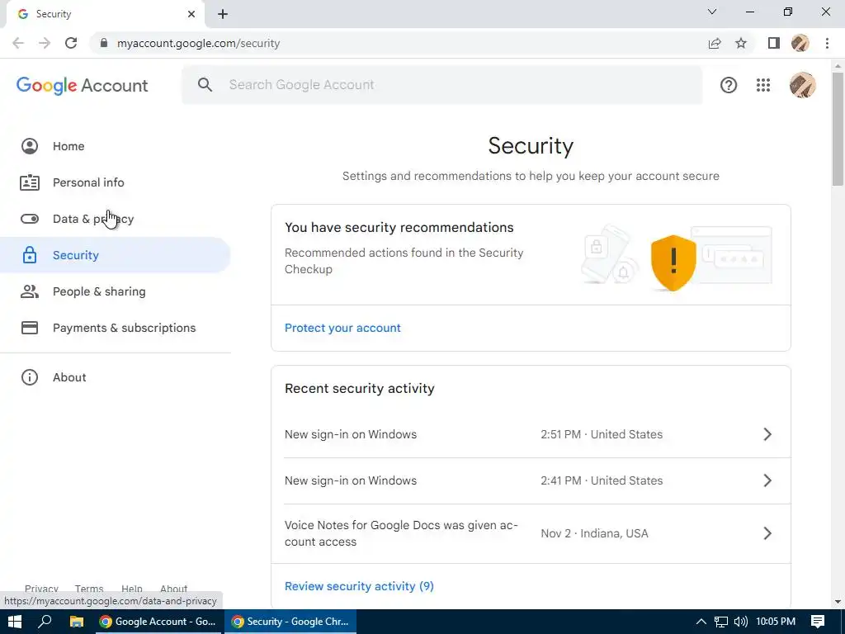The image size is (845, 634).
Task: Click Protect your account link
Action: (x=342, y=328)
